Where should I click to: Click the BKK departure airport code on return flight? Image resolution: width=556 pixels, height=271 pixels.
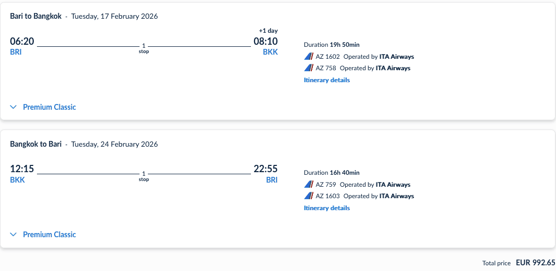[x=17, y=180]
